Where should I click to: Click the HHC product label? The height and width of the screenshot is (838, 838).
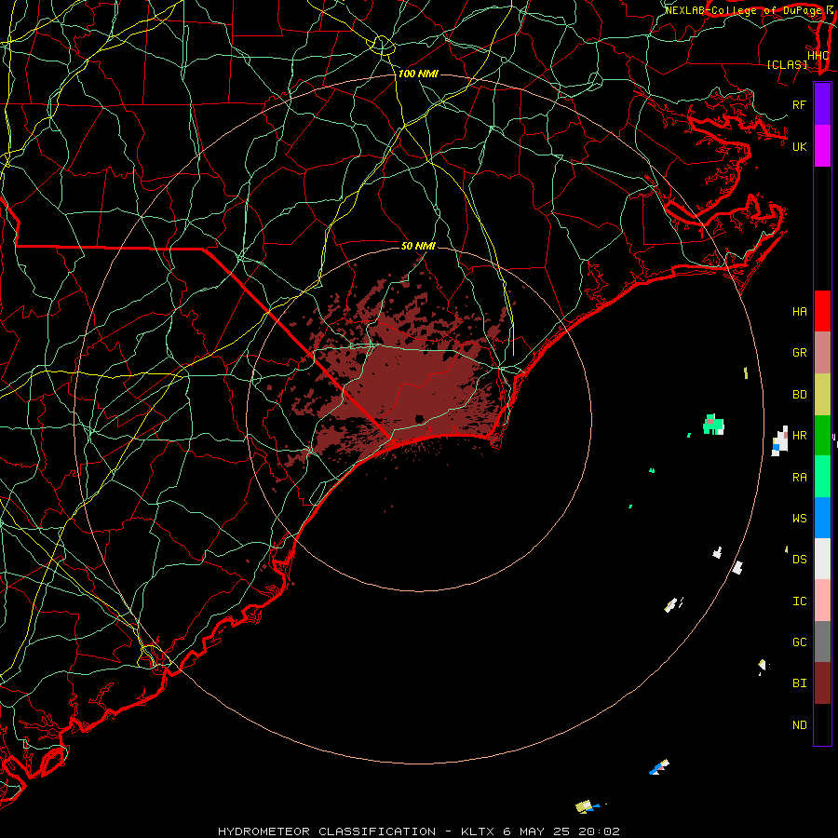tap(818, 56)
